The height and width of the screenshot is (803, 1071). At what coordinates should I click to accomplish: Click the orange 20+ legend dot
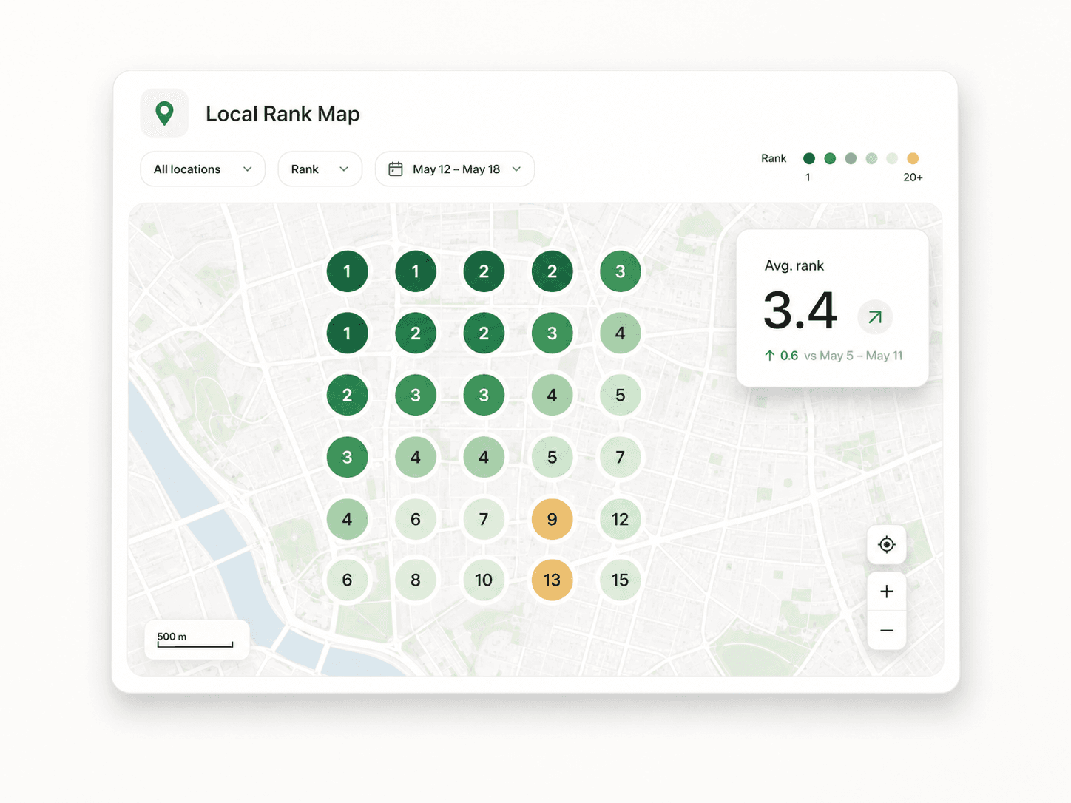(x=913, y=158)
